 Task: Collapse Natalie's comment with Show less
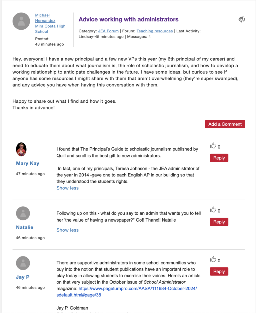(x=68, y=230)
